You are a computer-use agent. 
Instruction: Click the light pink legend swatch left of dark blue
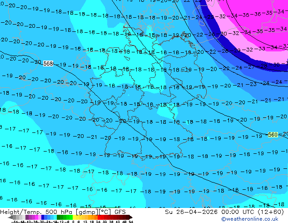click(x=40, y=217)
